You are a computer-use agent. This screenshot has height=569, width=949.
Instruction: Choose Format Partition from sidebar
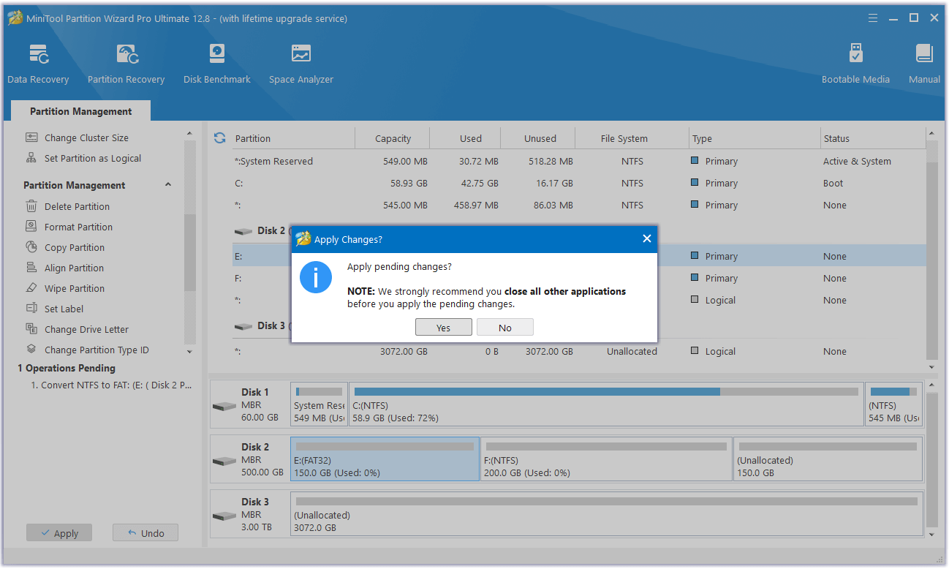(x=78, y=227)
